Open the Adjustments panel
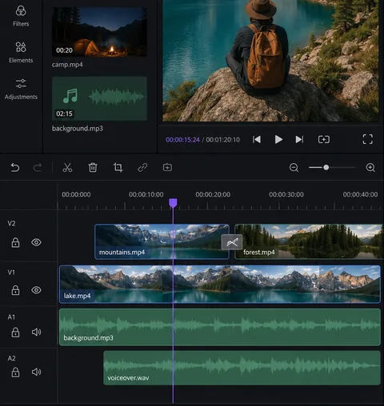The width and height of the screenshot is (384, 406). (21, 89)
